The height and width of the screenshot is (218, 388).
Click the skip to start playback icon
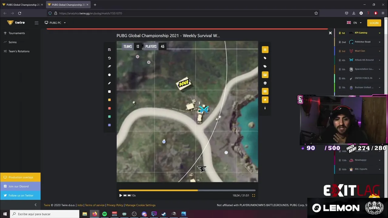pos(125,196)
